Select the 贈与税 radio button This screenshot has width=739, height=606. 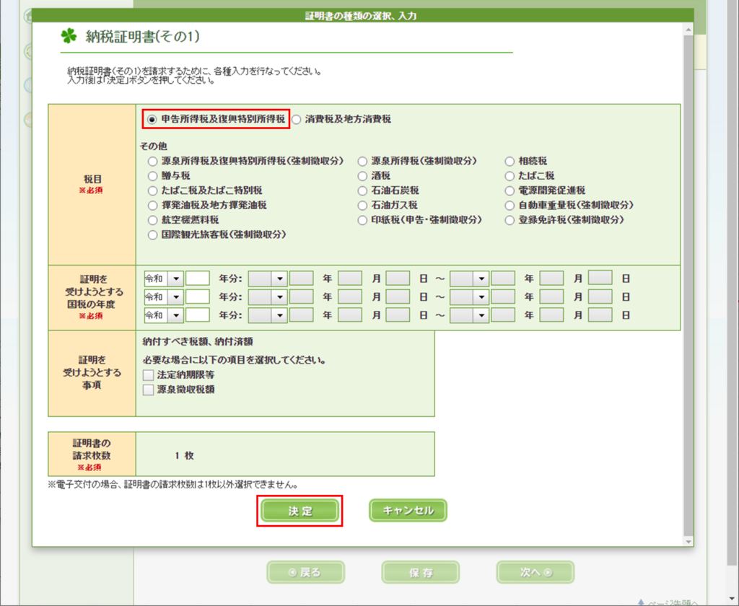[152, 175]
